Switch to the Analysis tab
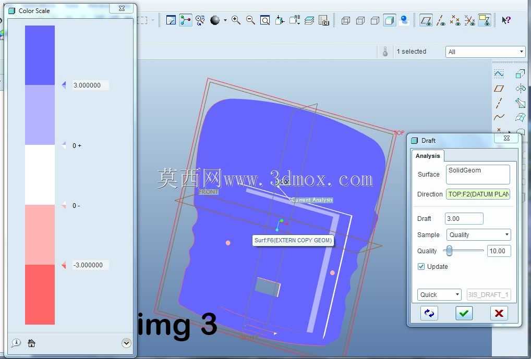This screenshot has width=531, height=359. coord(428,156)
